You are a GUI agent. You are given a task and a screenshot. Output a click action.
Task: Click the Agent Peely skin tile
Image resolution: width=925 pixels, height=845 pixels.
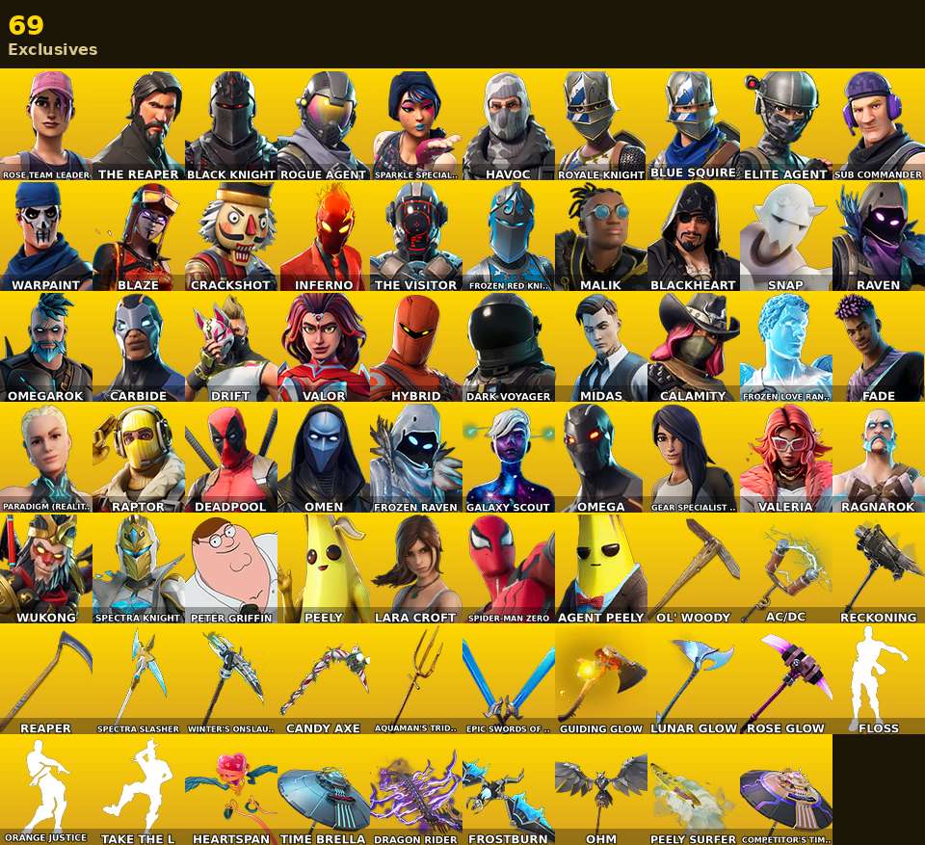(x=601, y=568)
